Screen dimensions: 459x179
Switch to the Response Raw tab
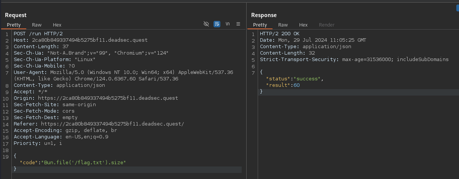point(283,25)
